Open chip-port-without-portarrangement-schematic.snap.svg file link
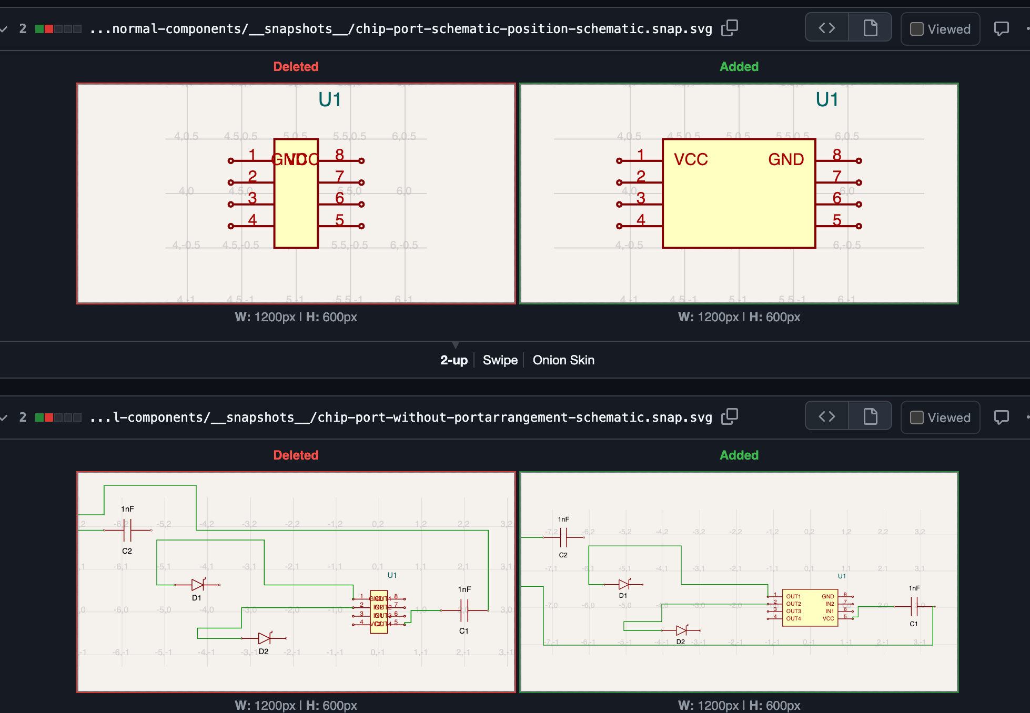1030x713 pixels. click(x=401, y=417)
